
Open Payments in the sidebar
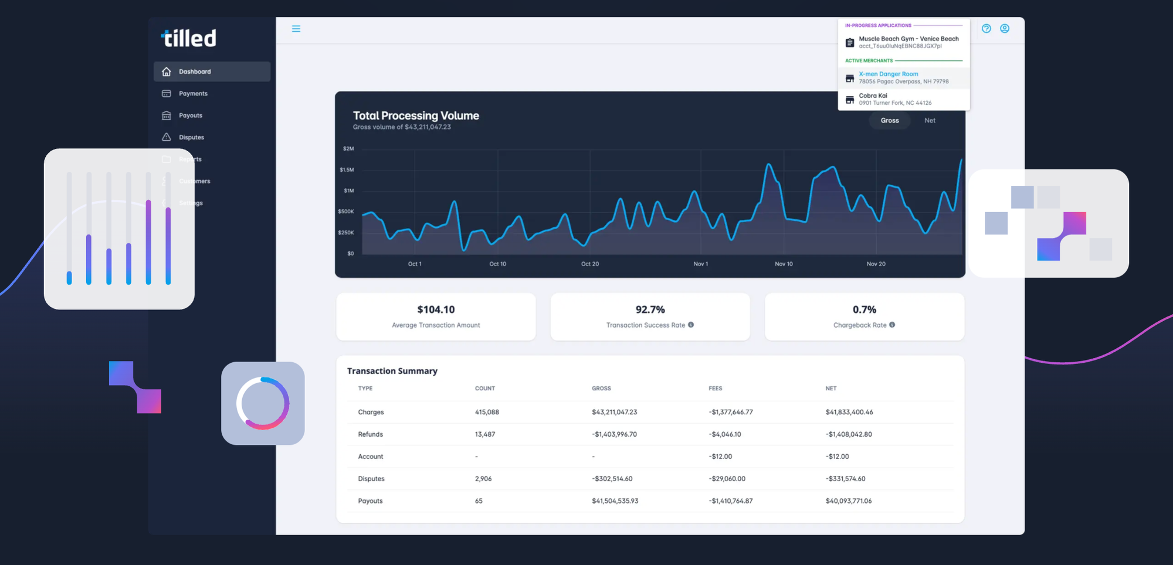[212, 94]
